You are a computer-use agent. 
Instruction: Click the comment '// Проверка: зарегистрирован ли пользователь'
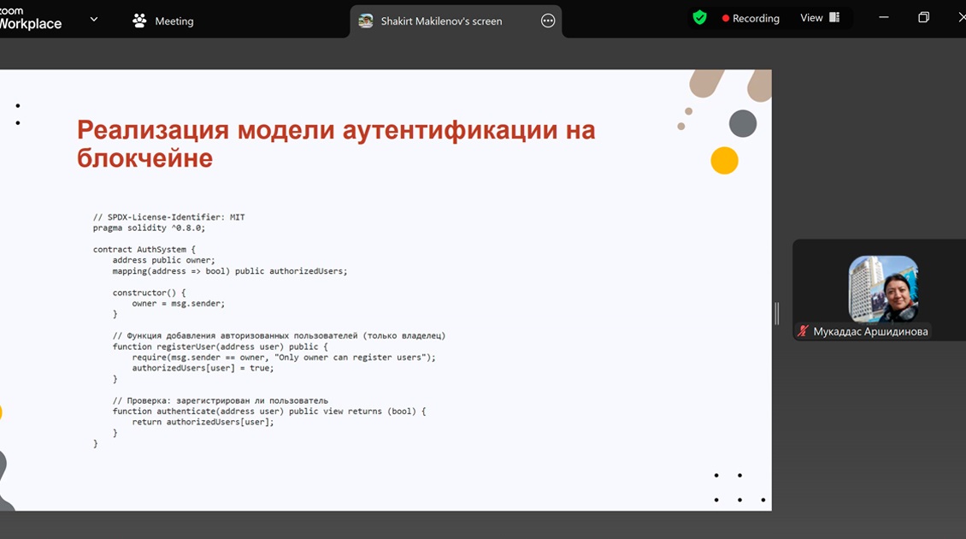coord(221,401)
